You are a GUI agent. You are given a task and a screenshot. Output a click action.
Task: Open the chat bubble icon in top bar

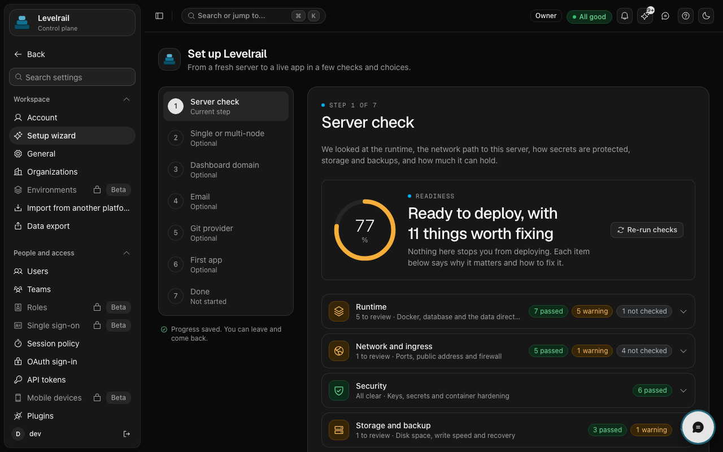pyautogui.click(x=665, y=16)
